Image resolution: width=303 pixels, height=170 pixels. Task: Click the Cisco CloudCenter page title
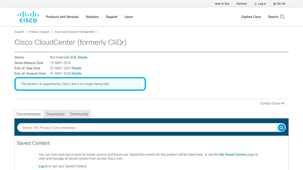(x=70, y=42)
